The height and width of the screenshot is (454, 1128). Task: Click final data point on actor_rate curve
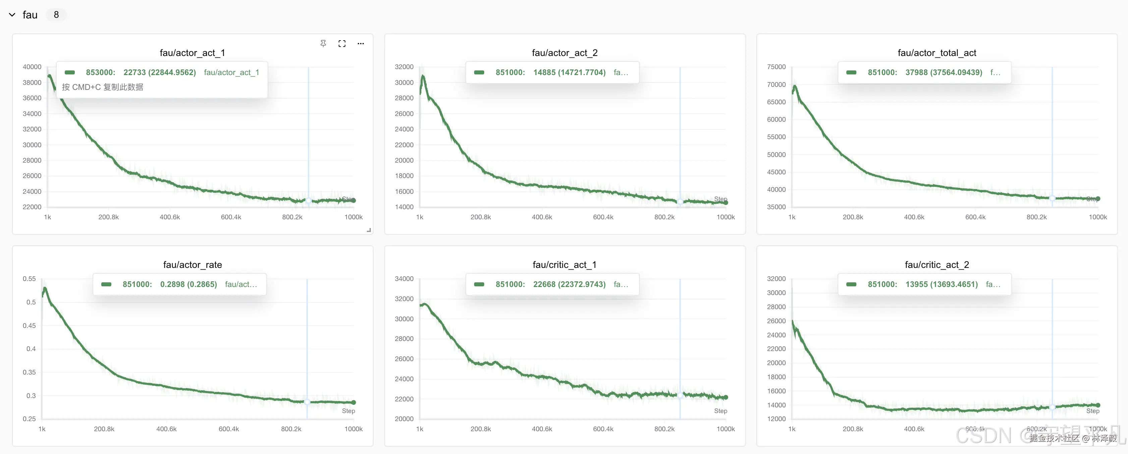click(353, 402)
